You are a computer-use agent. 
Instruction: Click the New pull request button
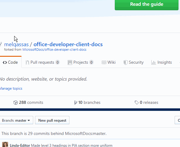52,120
